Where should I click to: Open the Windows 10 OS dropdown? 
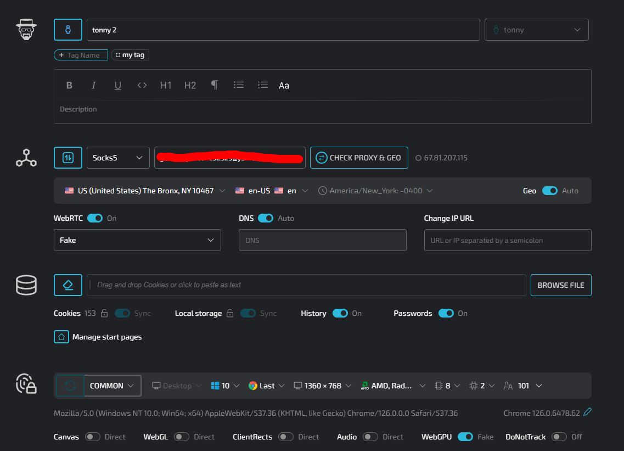[x=225, y=386]
